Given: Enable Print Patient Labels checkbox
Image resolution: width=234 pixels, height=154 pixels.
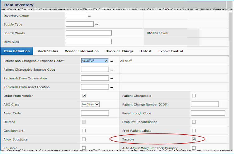Looking at the screenshot, I should 194,131.
